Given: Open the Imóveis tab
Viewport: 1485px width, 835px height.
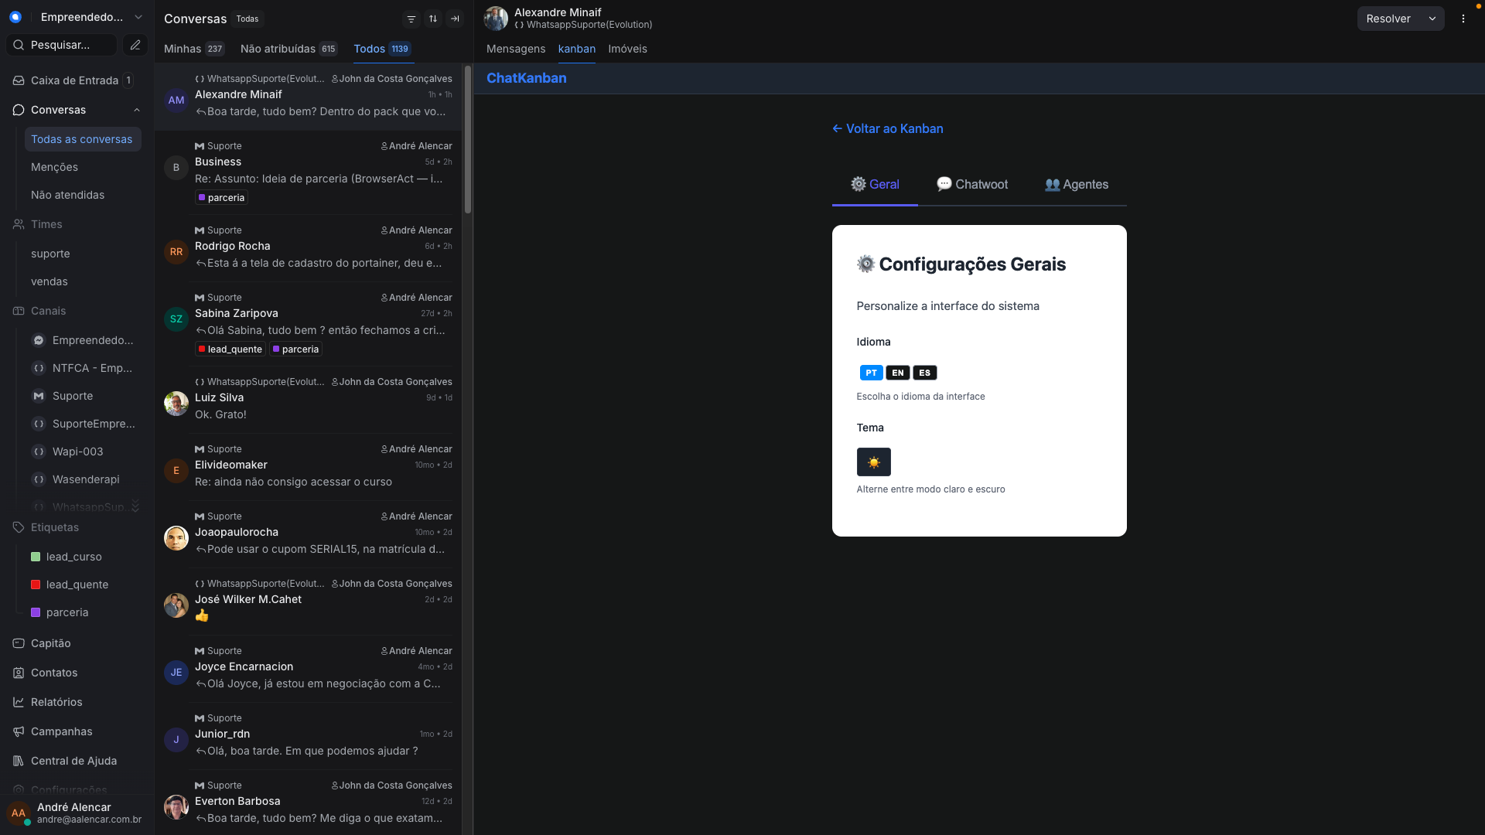Looking at the screenshot, I should pyautogui.click(x=627, y=49).
